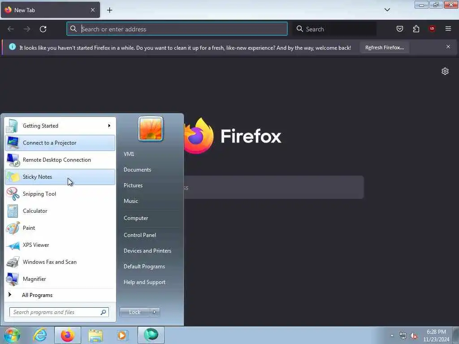Click the Magnifier icon

pos(13,279)
